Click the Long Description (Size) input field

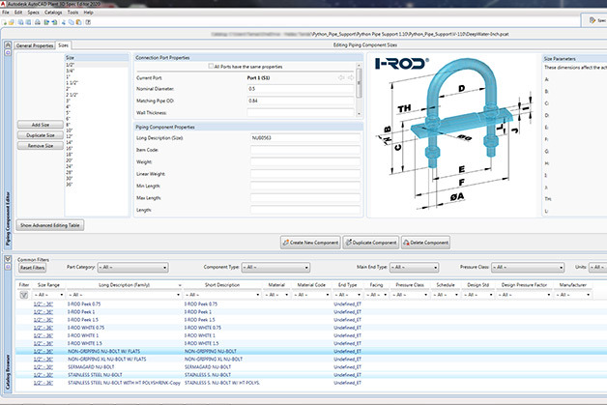303,138
